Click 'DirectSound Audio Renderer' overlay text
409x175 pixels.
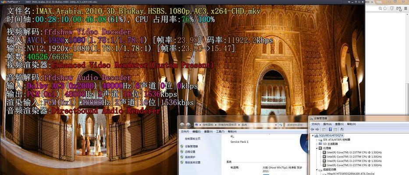pyautogui.click(x=106, y=111)
